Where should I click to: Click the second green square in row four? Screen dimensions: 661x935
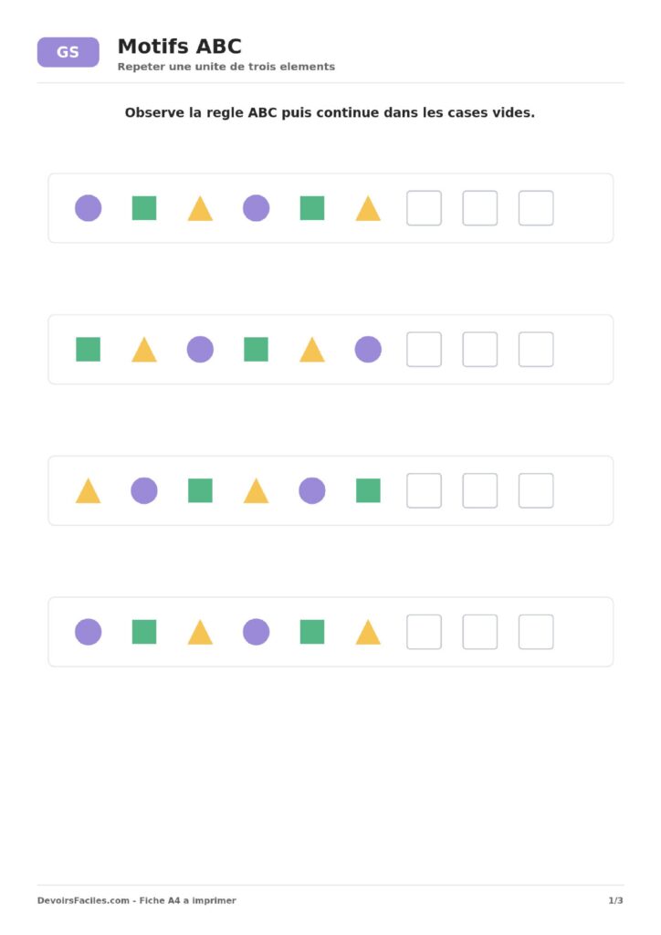pos(312,632)
